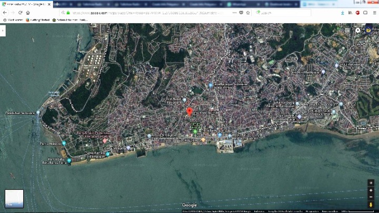The height and width of the screenshot is (213, 379).
Task: Click the red location pin marker
Action: 189,111
